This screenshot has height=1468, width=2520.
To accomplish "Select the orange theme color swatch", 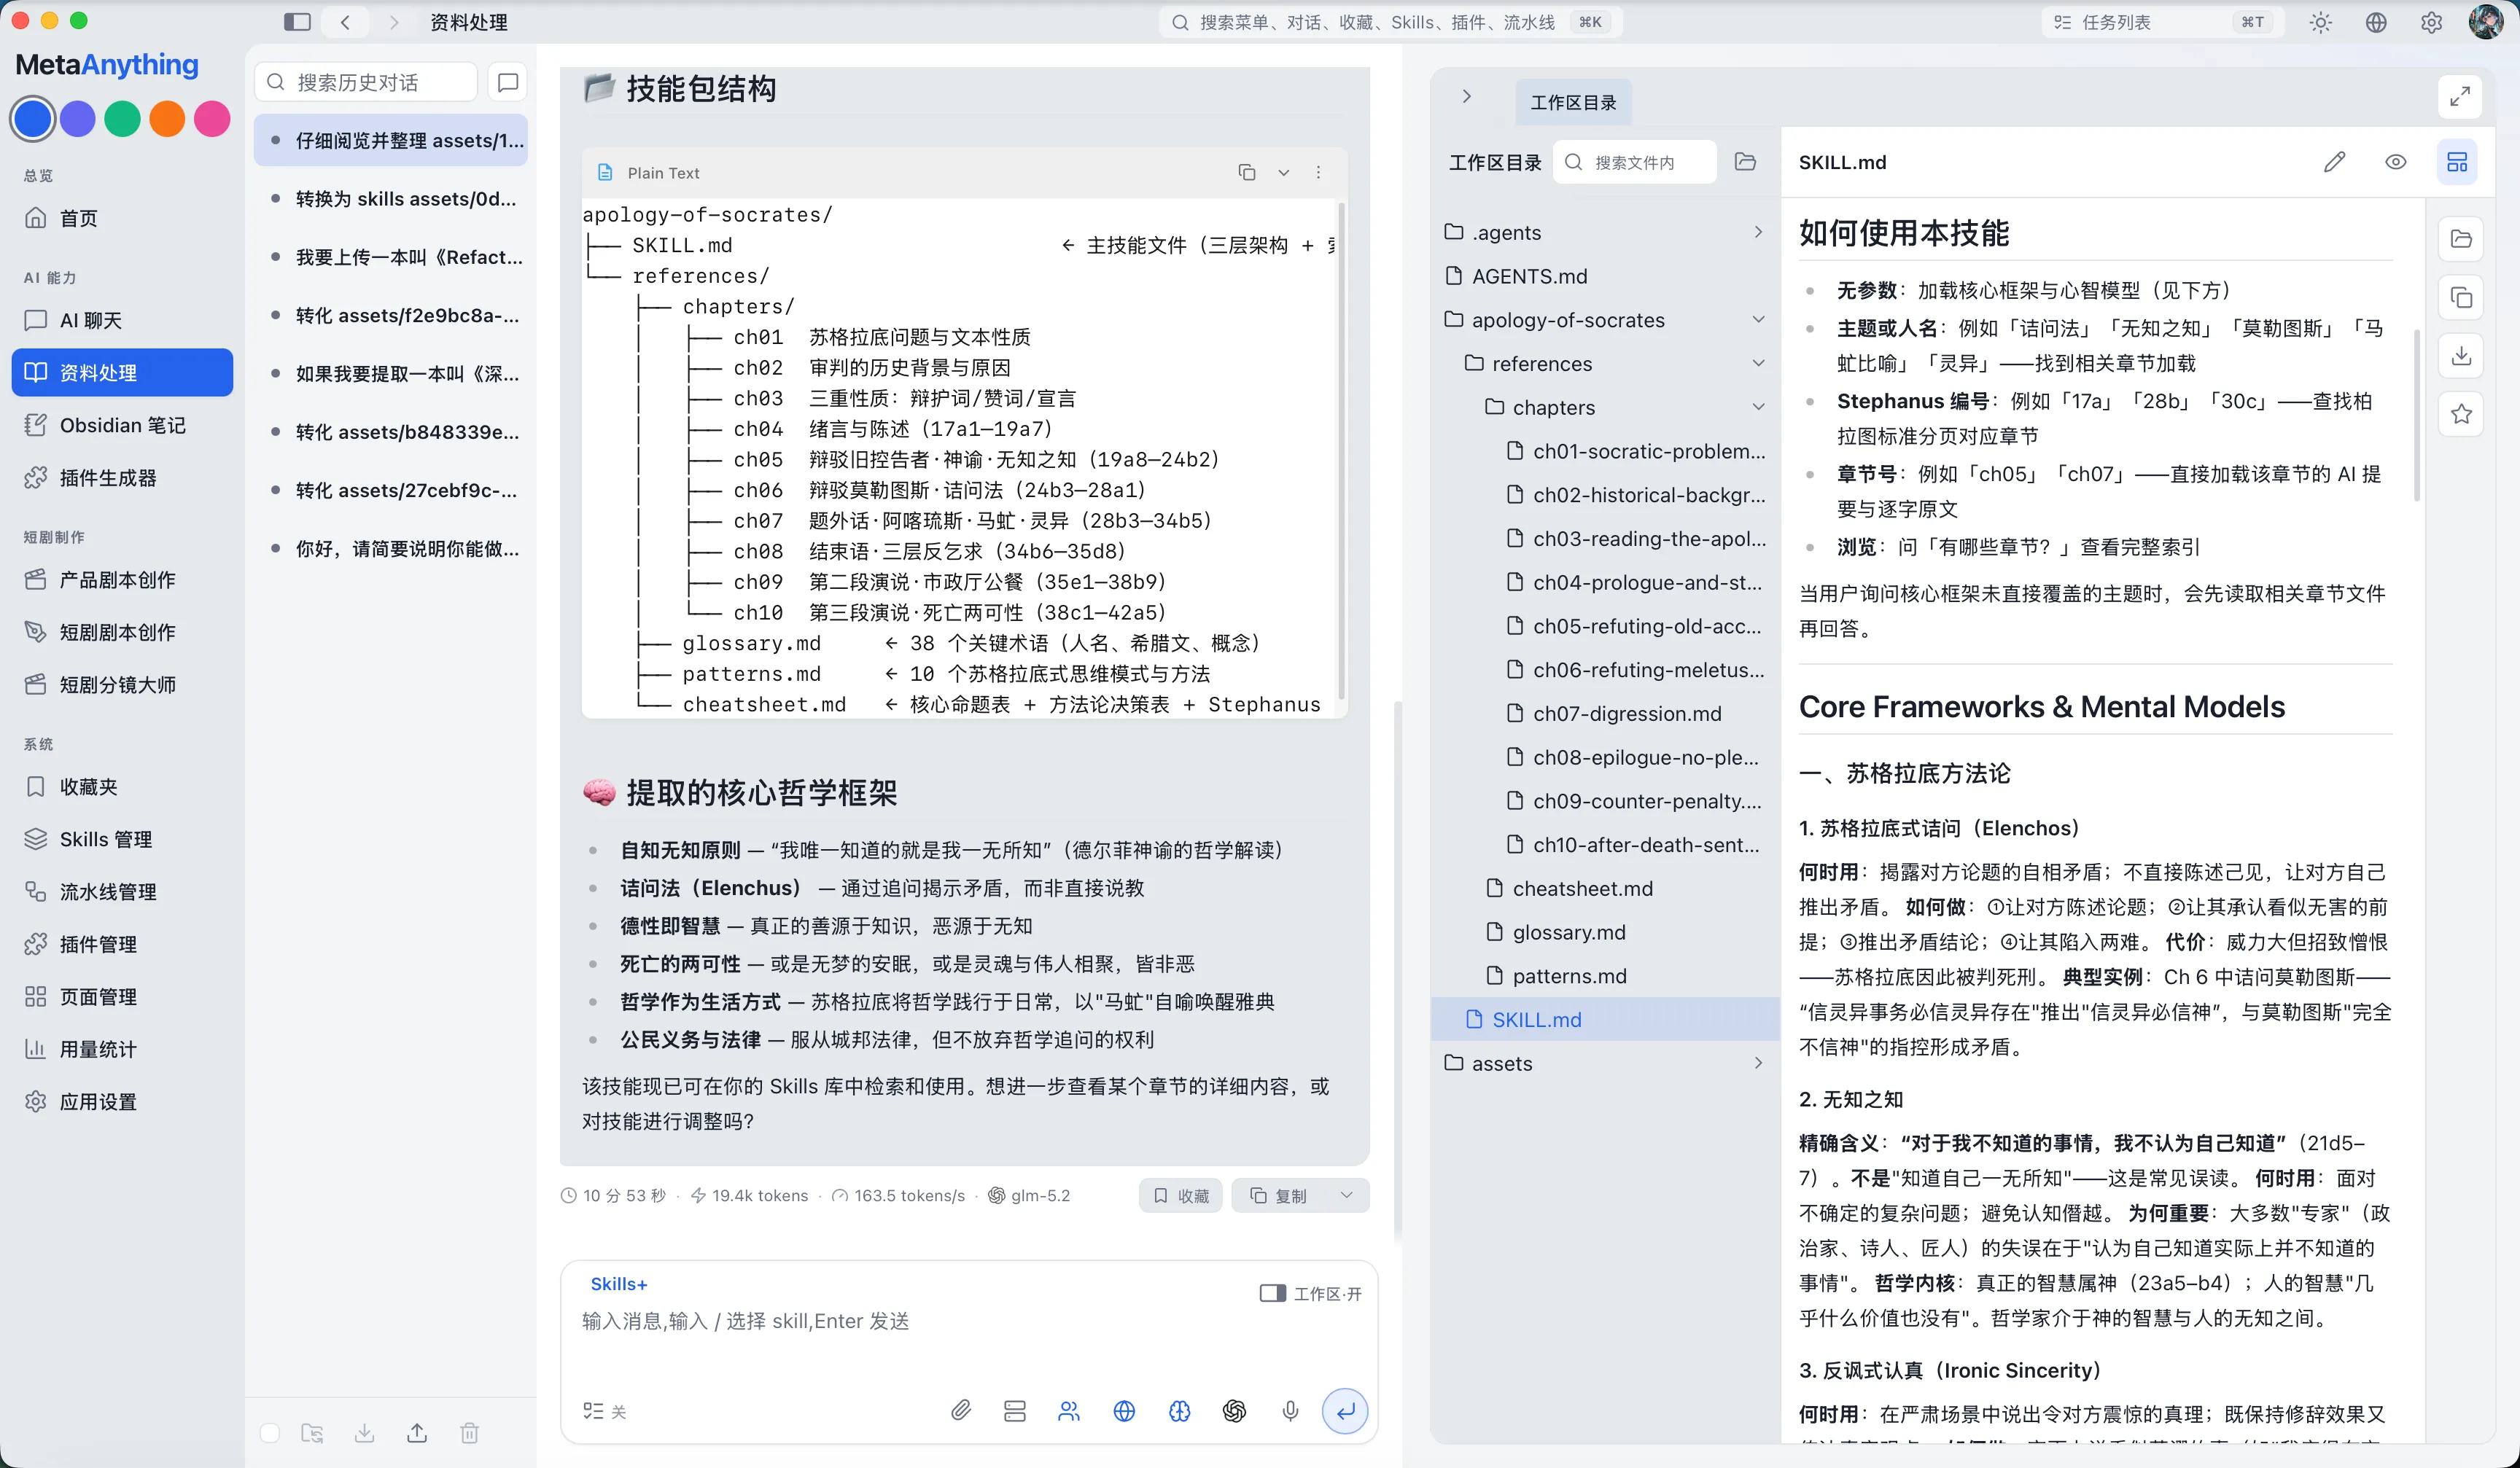I will [x=167, y=118].
